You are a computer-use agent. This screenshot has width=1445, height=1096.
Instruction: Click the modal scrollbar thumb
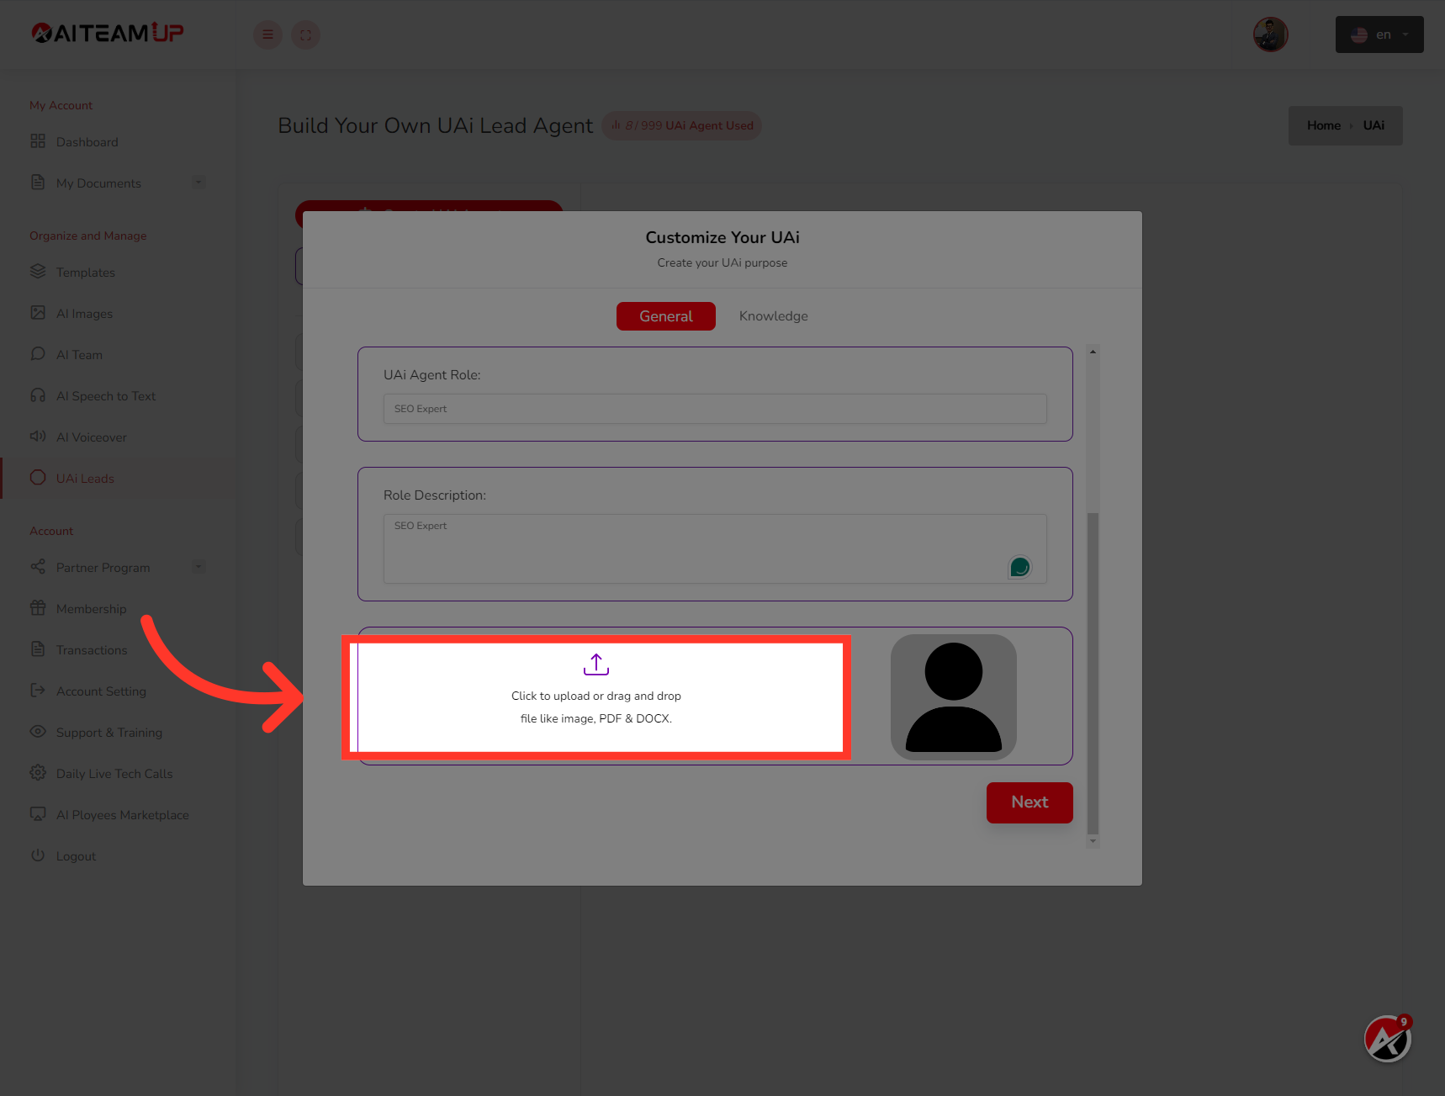click(1093, 673)
